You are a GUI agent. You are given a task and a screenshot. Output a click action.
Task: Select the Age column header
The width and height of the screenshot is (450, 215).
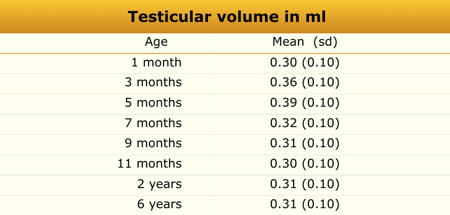pyautogui.click(x=156, y=42)
